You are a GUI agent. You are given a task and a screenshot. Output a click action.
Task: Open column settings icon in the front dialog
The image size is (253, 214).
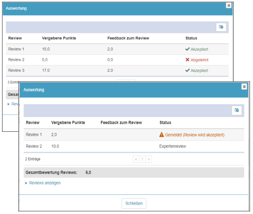(237, 110)
